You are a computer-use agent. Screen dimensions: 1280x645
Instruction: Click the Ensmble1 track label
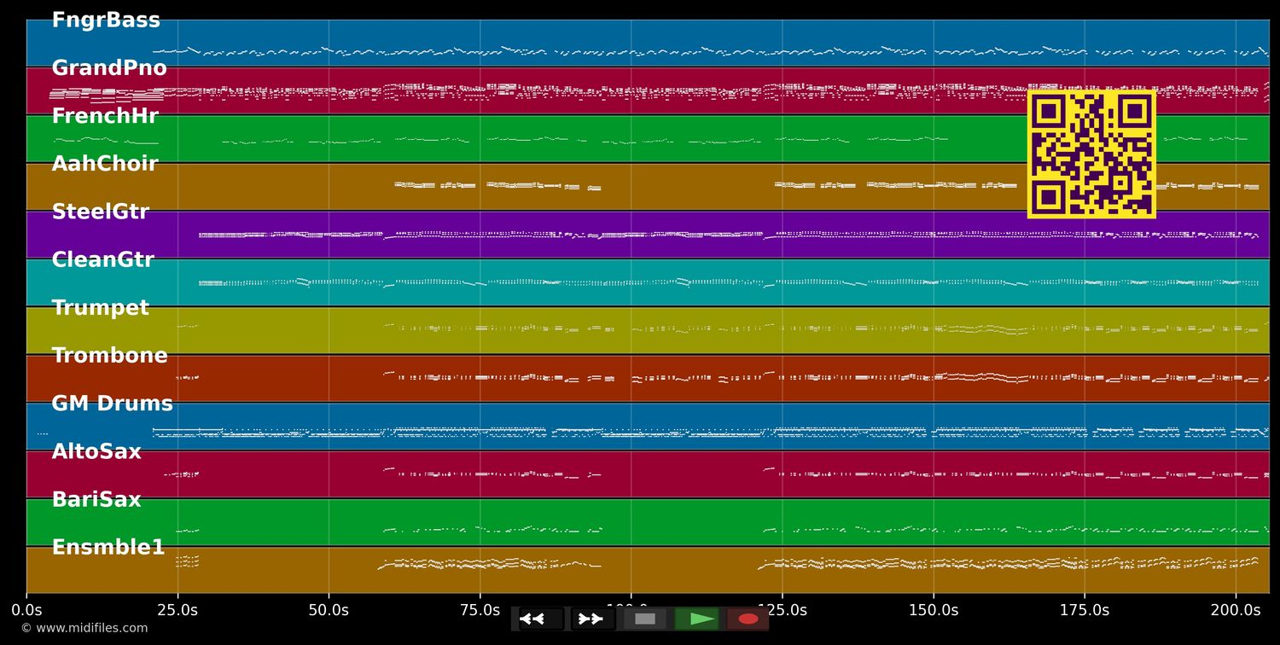(x=108, y=547)
